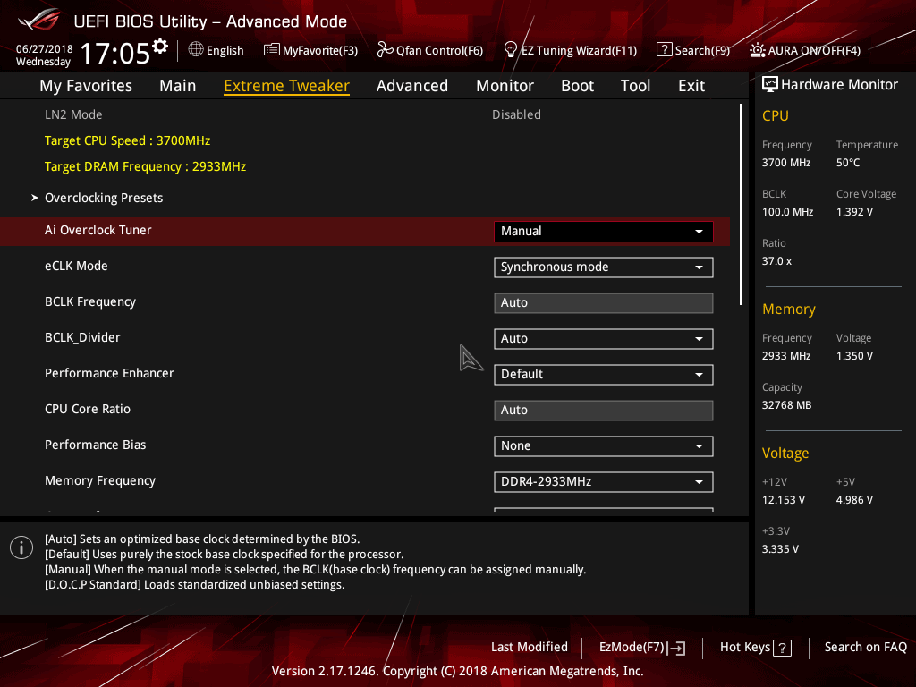Click the settings list scrollbar

coord(741,205)
